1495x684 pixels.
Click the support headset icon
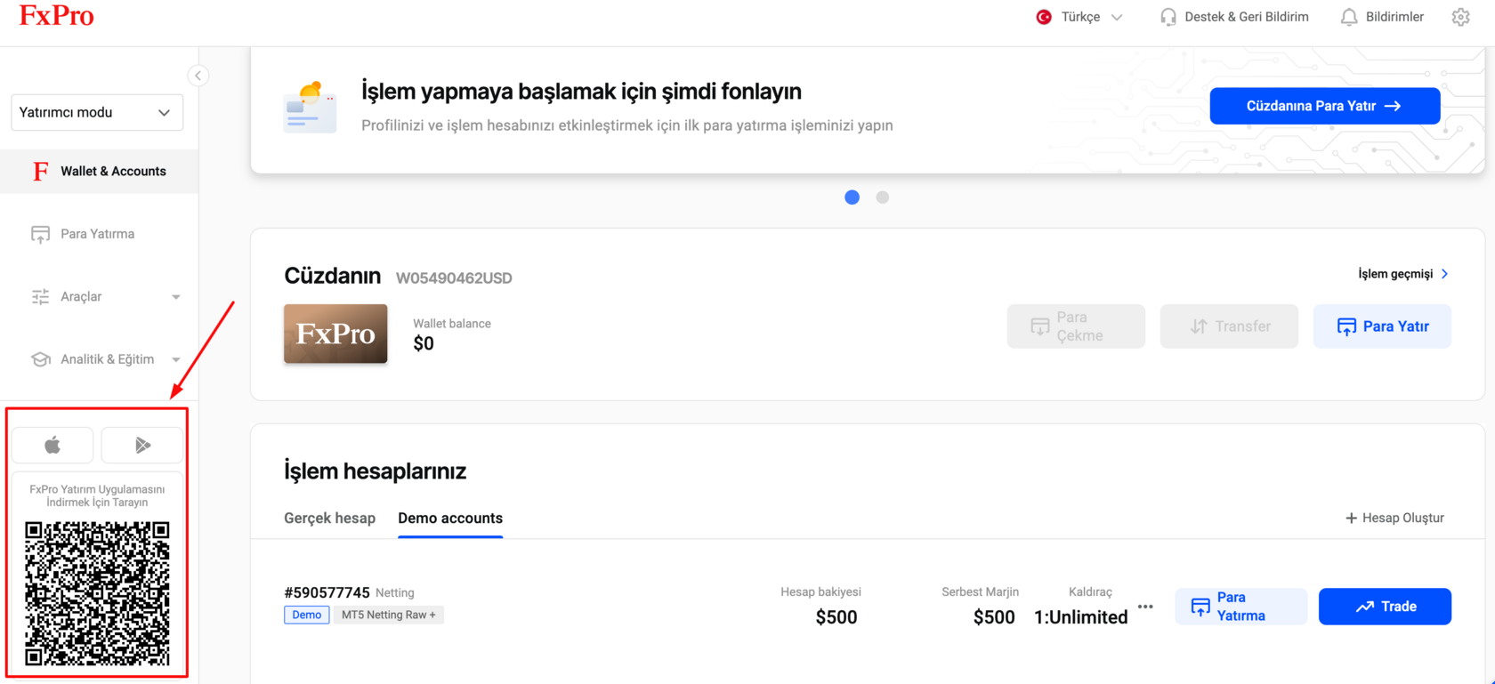point(1168,17)
